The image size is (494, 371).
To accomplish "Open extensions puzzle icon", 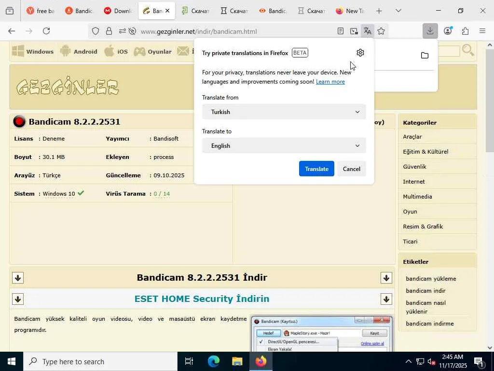I will (465, 31).
